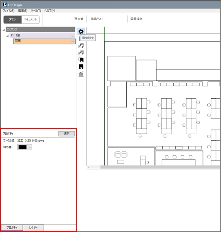Image resolution: width=221 pixels, height=232 pixels.
Task: Click the 適用 button in the properties panel
Action: [67, 134]
